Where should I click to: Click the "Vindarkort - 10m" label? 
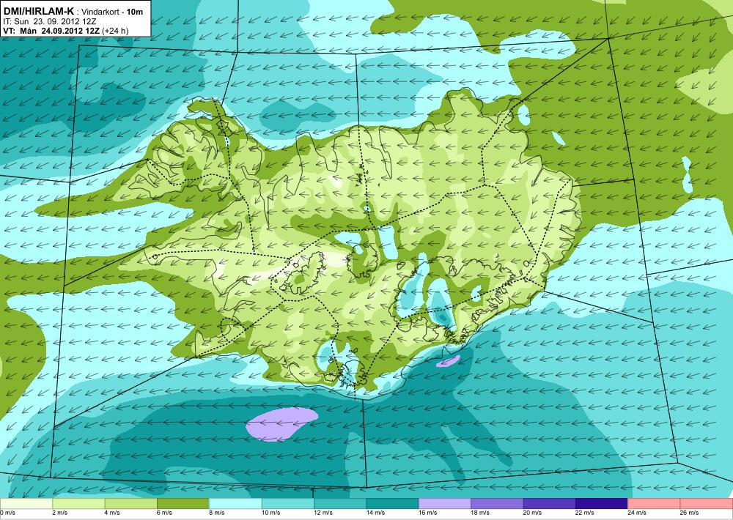pyautogui.click(x=112, y=12)
